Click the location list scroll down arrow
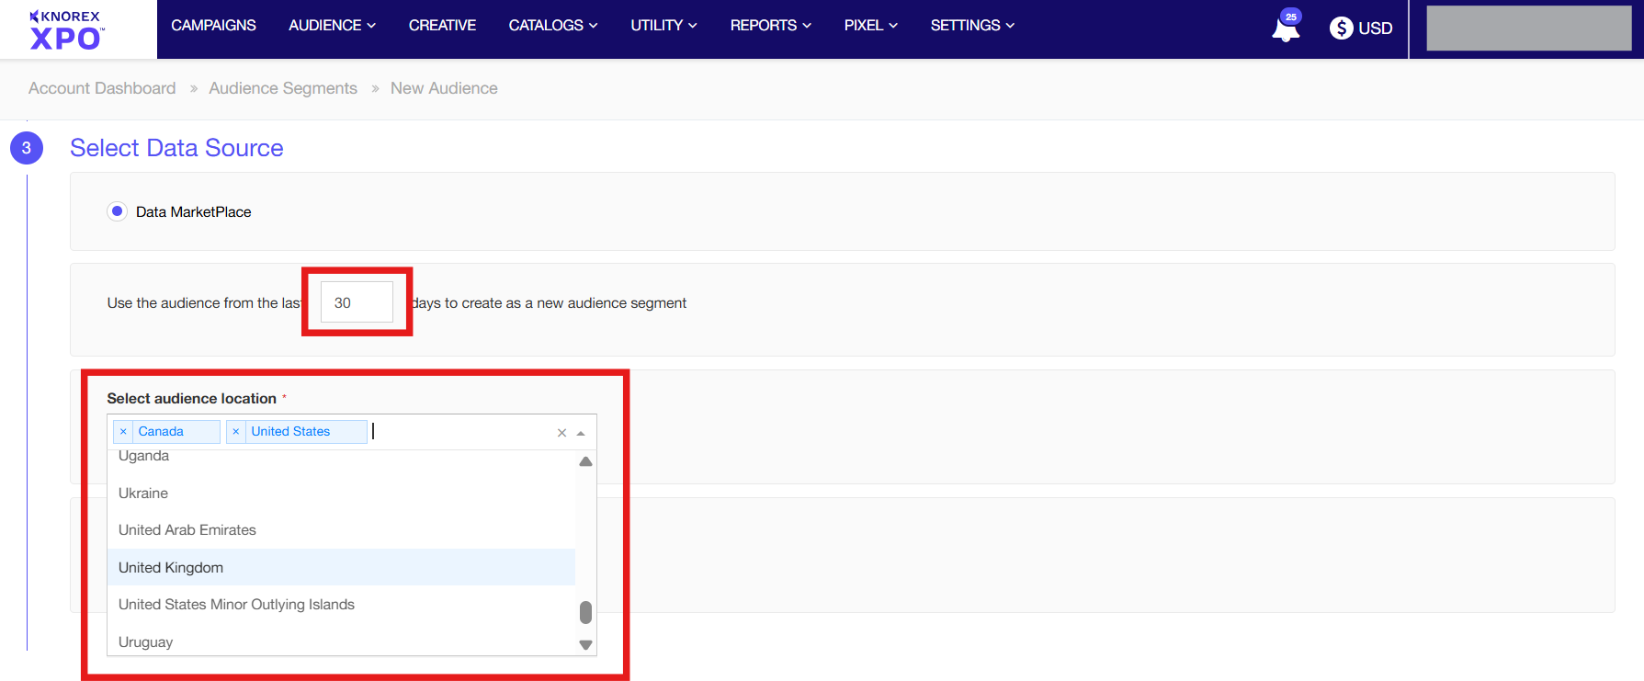1644x681 pixels. coord(585,645)
